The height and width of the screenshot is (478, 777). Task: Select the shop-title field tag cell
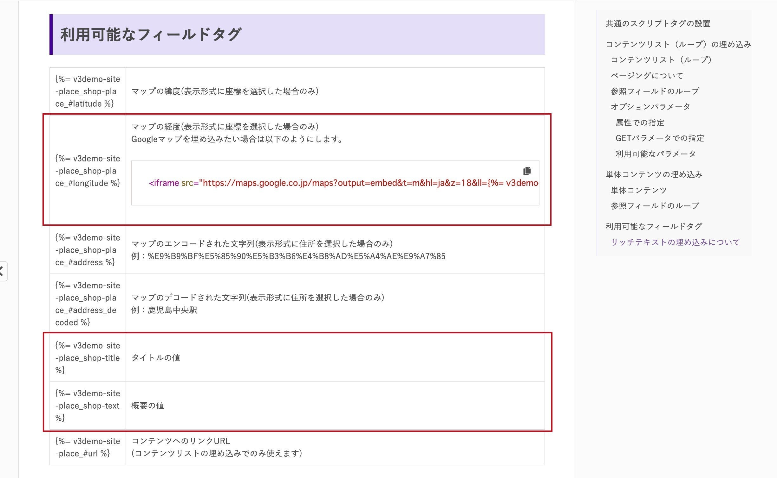(88, 358)
